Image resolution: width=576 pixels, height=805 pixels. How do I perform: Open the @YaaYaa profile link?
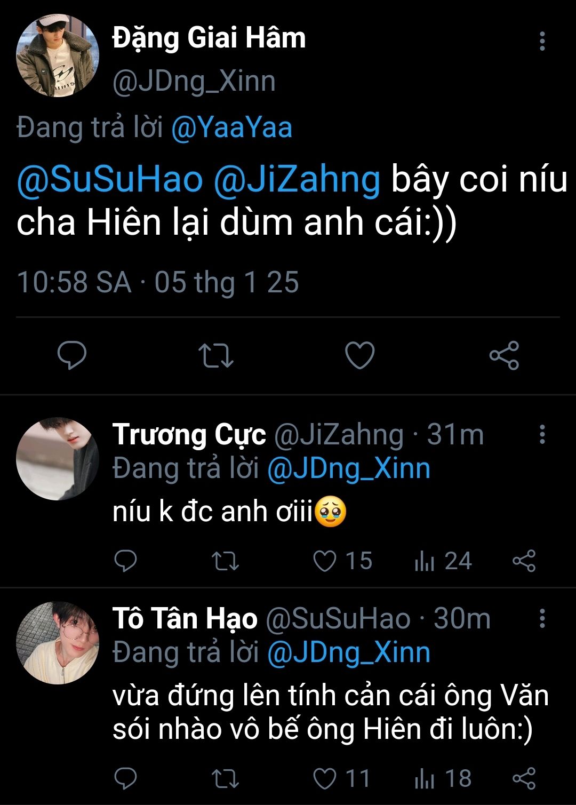tap(232, 128)
